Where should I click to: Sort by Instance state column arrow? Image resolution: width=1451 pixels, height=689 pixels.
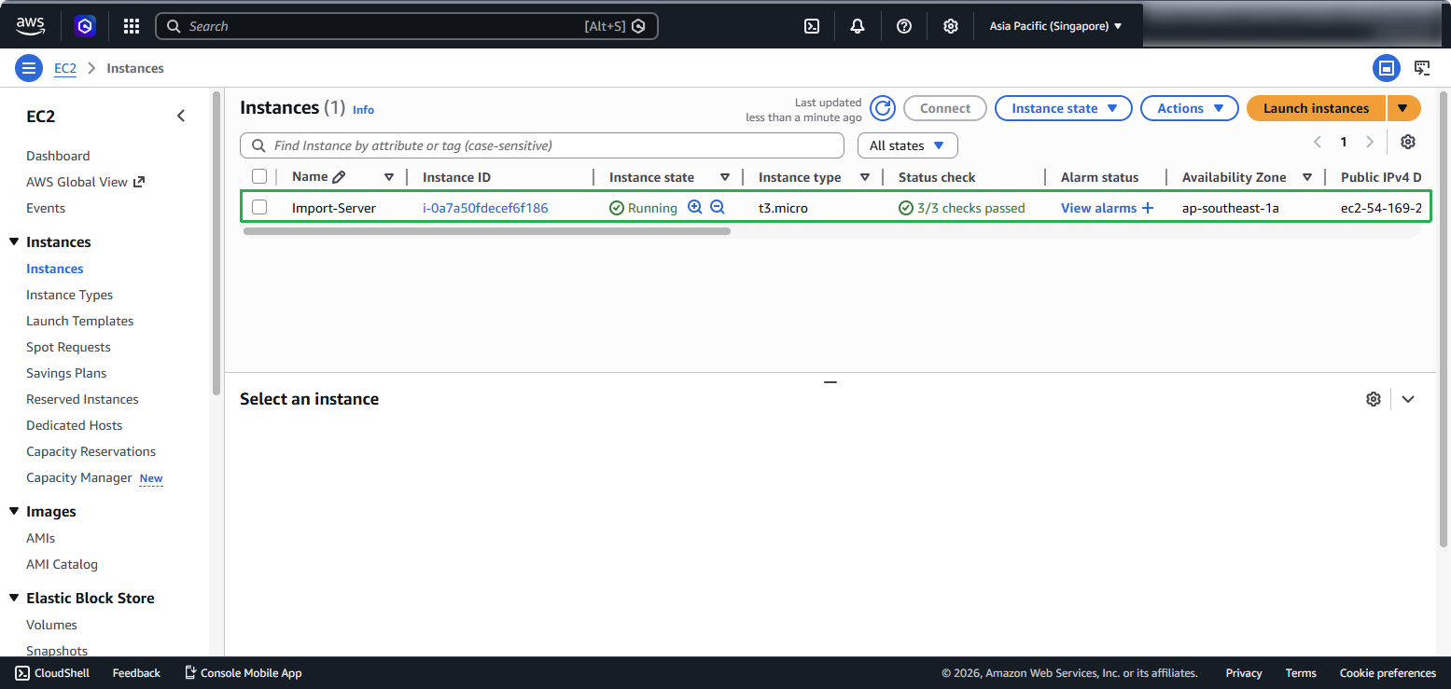coord(725,177)
